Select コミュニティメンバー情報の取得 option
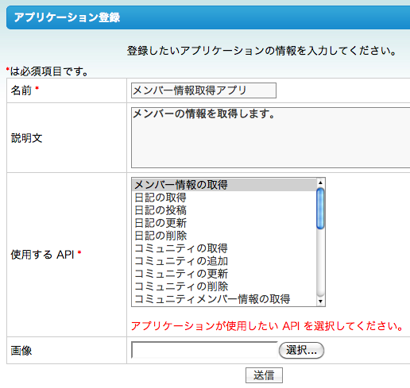Image resolution: width=410 pixels, height=388 pixels. click(x=224, y=299)
